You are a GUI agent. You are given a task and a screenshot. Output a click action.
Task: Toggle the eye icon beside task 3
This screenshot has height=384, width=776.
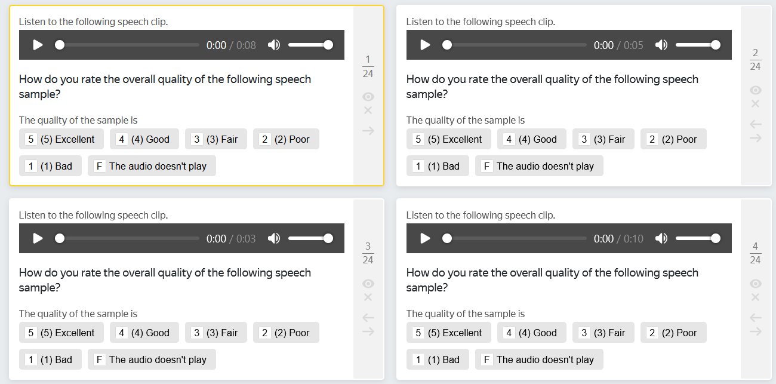pos(368,283)
